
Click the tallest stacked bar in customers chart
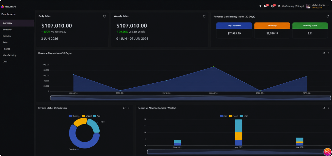click(x=239, y=132)
